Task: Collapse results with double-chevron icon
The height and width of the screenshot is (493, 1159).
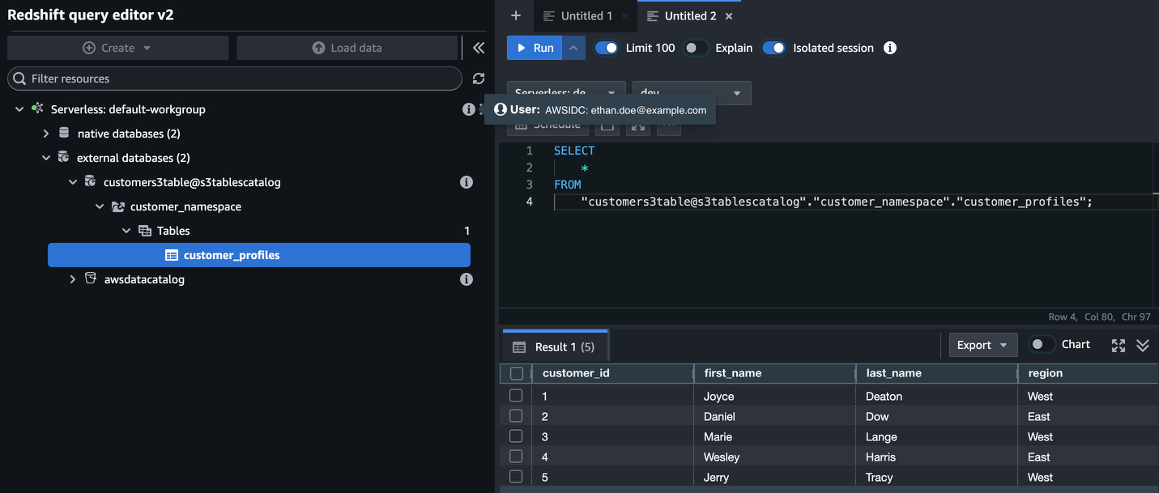Action: click(x=1143, y=346)
